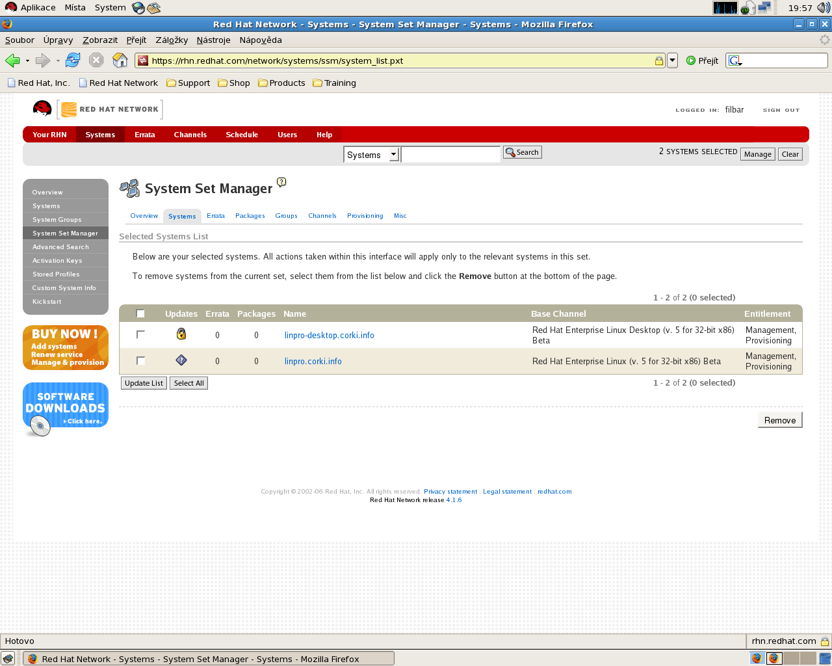832x666 pixels.
Task: Open the Soubor menu
Action: click(x=19, y=40)
